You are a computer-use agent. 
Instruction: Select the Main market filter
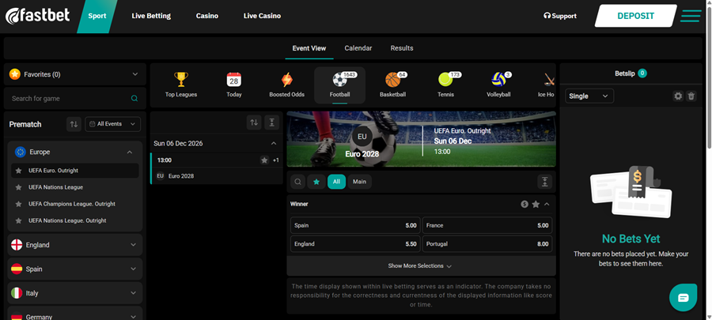(x=360, y=182)
